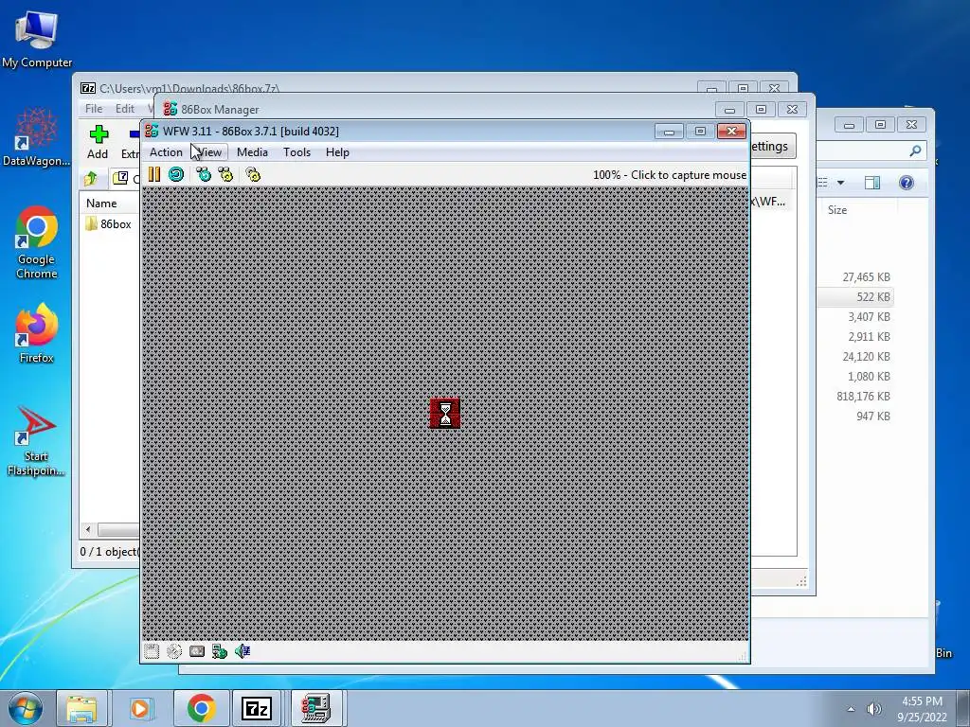Select the Firefox desktop shortcut
This screenshot has width=970, height=727.
point(37,334)
